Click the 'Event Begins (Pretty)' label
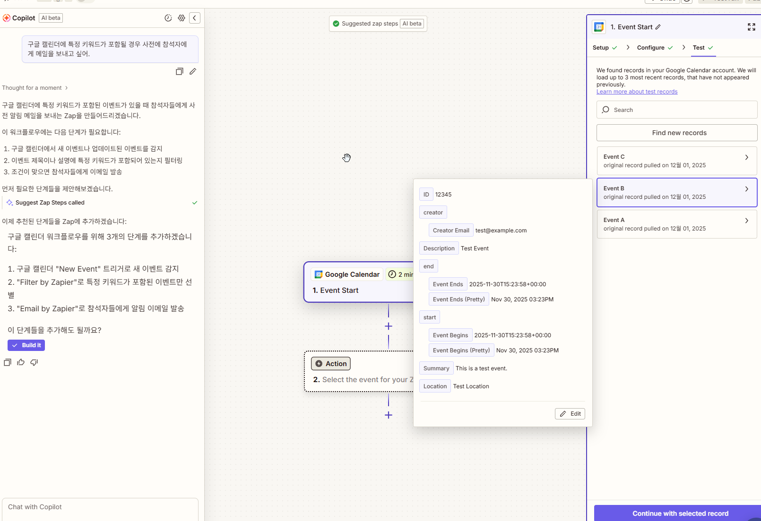The height and width of the screenshot is (521, 761). coord(461,350)
